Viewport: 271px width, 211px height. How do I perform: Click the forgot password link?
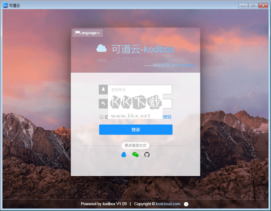tap(167, 117)
